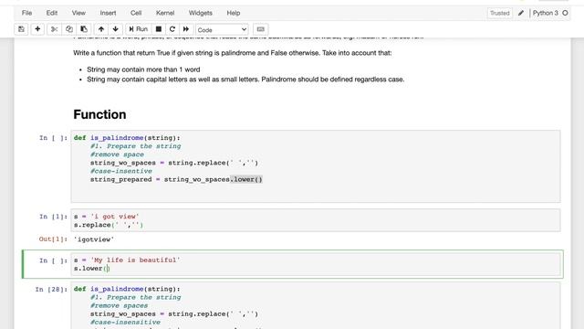
Task: Open the Insert menu
Action: coord(108,13)
